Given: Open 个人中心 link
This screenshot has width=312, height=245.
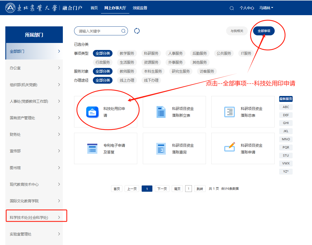Looking at the screenshot, I should [247, 8].
